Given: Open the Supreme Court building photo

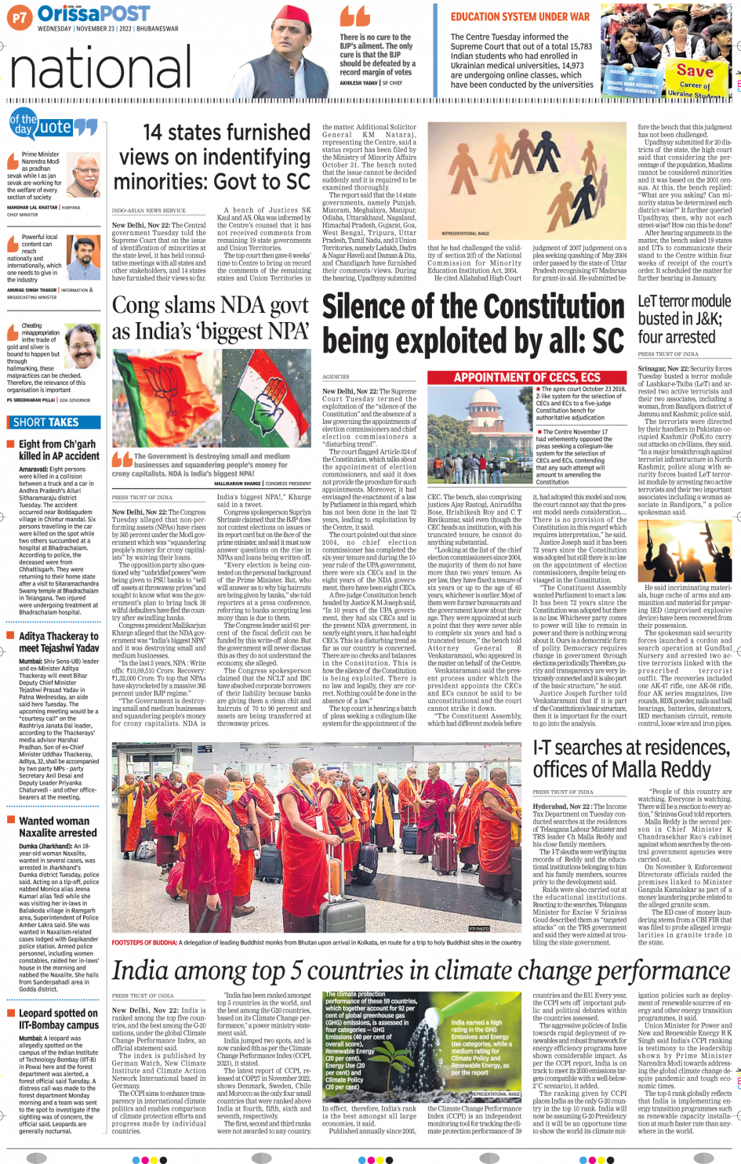Looking at the screenshot, I should [480, 437].
